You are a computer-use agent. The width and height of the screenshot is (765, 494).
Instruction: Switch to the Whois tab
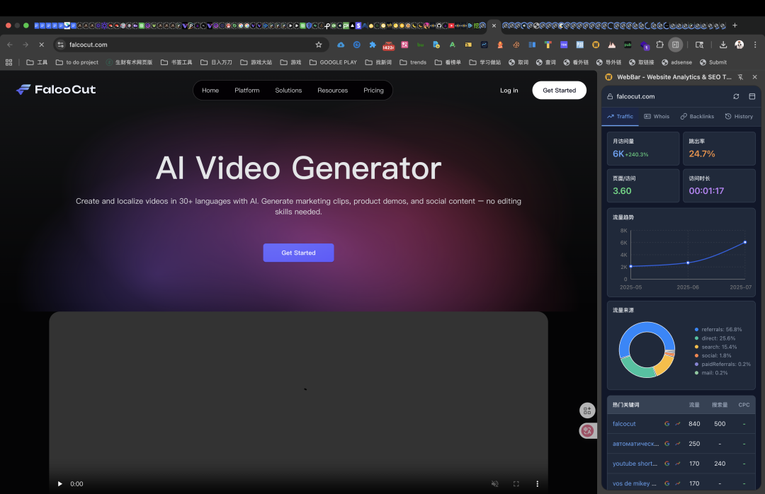click(x=657, y=117)
